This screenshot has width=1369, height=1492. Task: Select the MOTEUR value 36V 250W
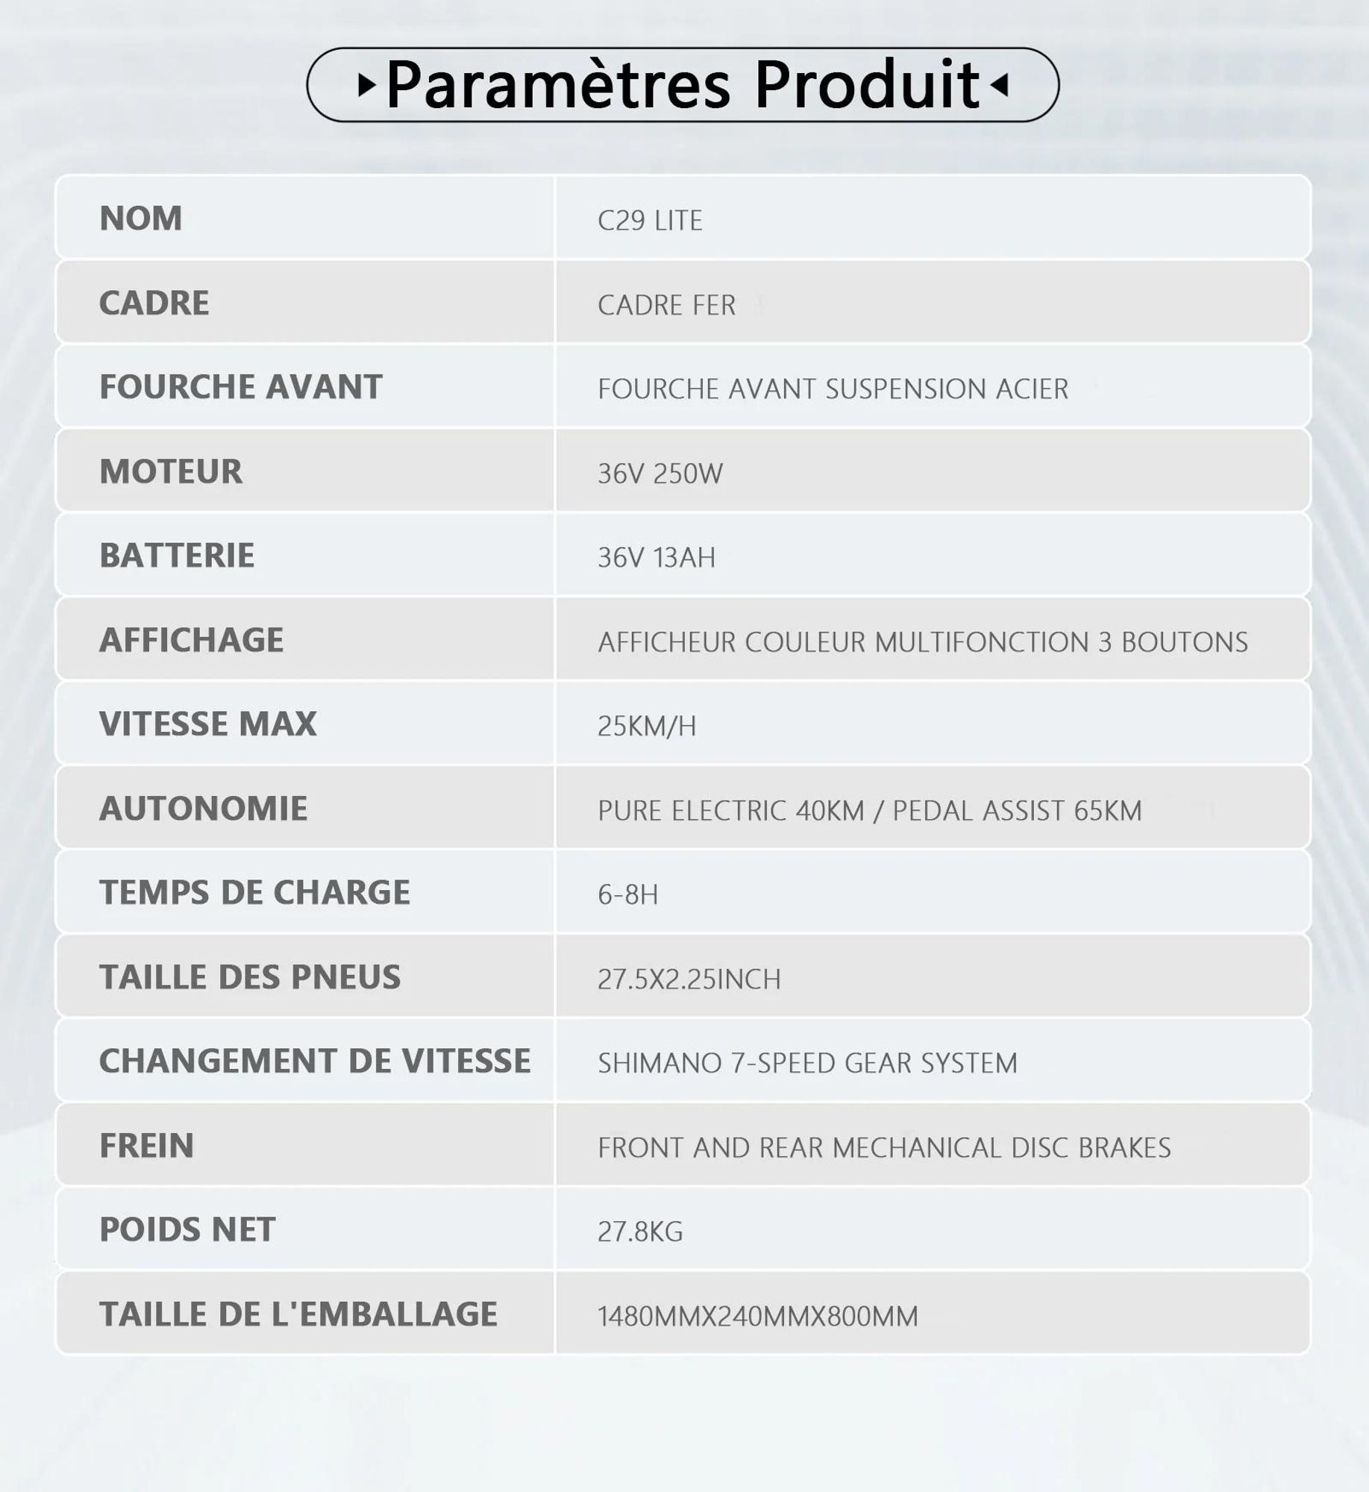660,474
